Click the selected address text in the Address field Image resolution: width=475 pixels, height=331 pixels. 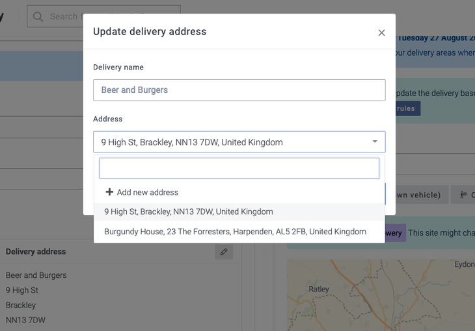tap(192, 142)
